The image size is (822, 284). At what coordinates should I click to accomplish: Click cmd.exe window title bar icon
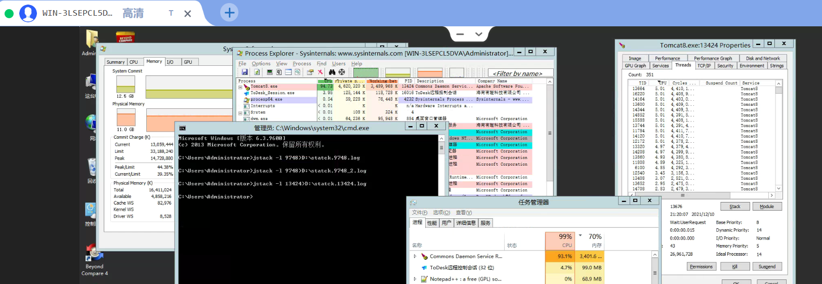[x=183, y=128]
